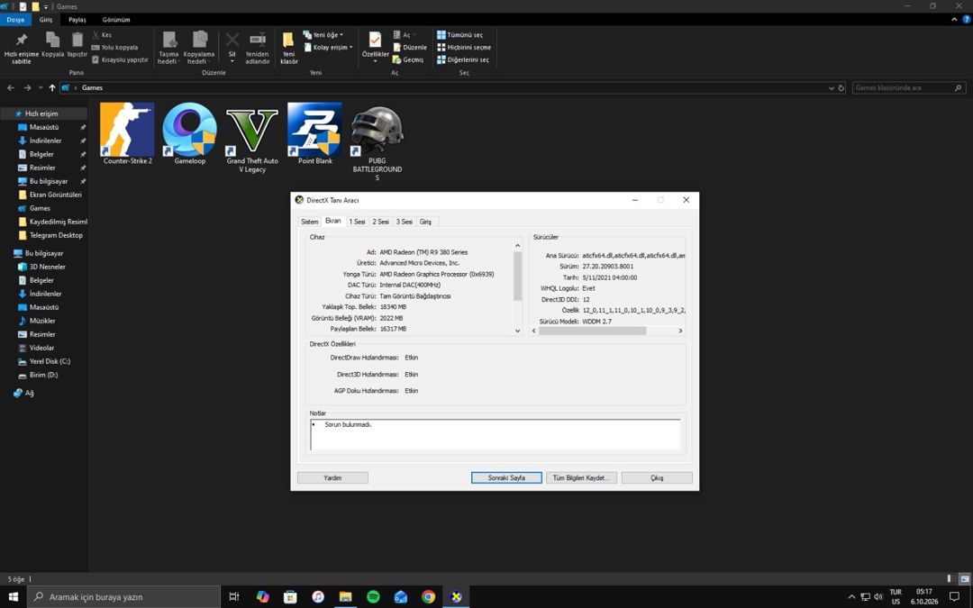This screenshot has width=973, height=608.
Task: Switch to the Görünüm ribbon tab
Action: click(116, 20)
